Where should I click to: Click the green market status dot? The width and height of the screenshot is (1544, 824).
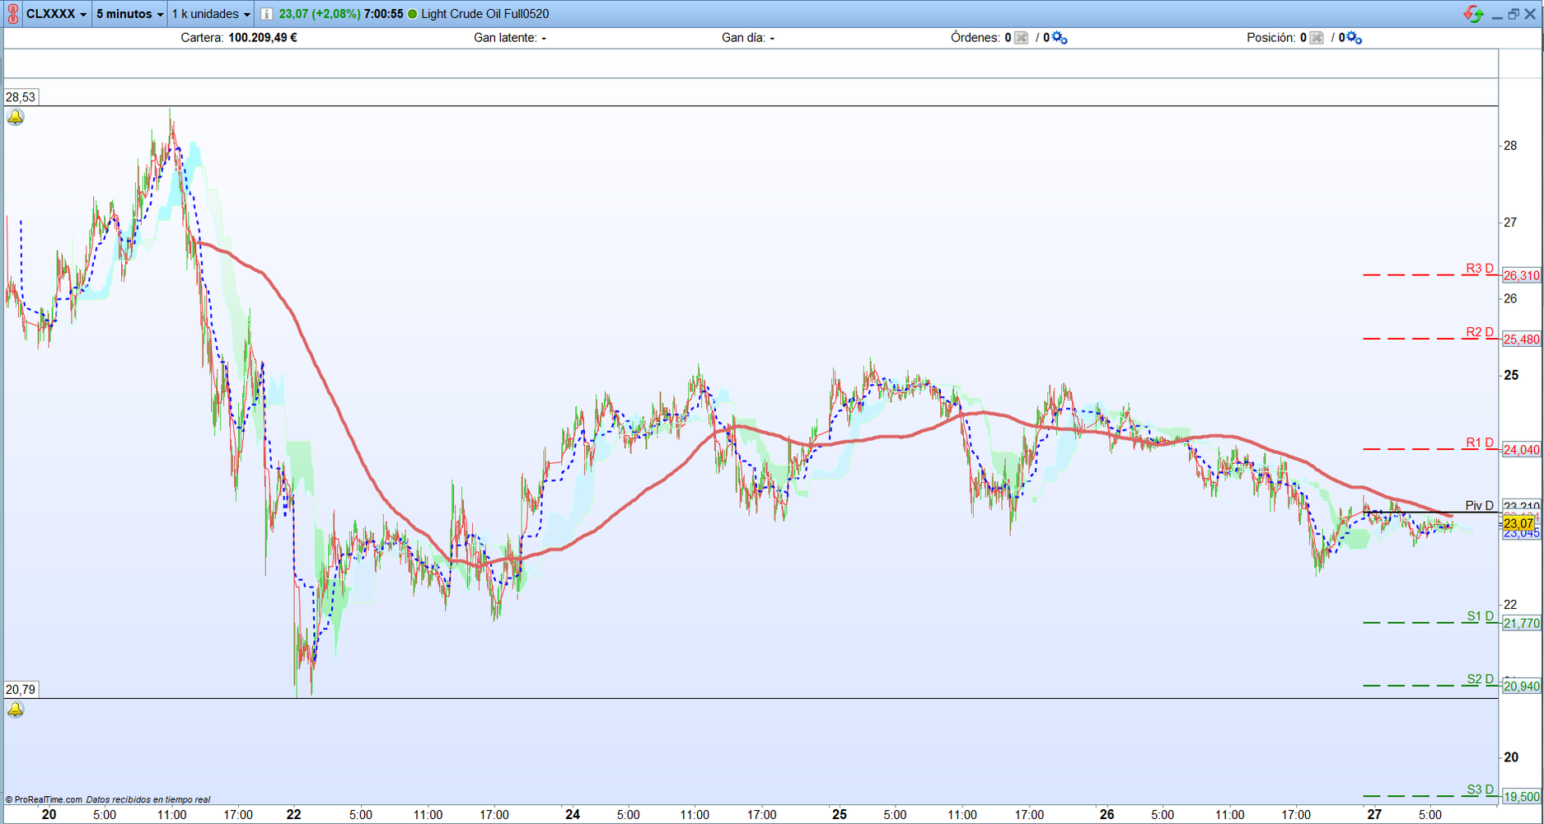[x=413, y=14]
